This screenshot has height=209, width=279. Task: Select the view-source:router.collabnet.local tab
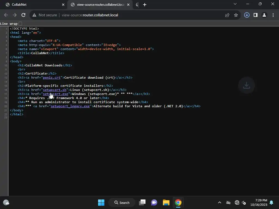(101, 5)
